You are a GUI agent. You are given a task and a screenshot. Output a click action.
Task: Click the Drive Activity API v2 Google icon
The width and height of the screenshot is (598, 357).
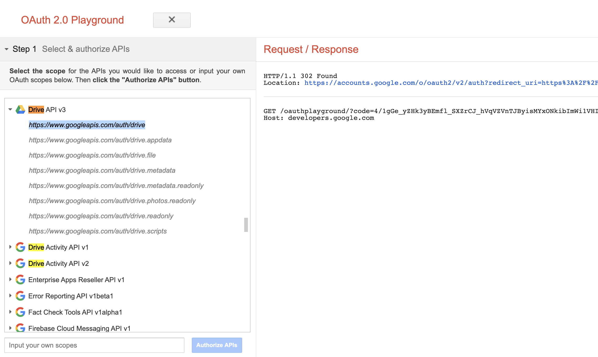point(20,264)
